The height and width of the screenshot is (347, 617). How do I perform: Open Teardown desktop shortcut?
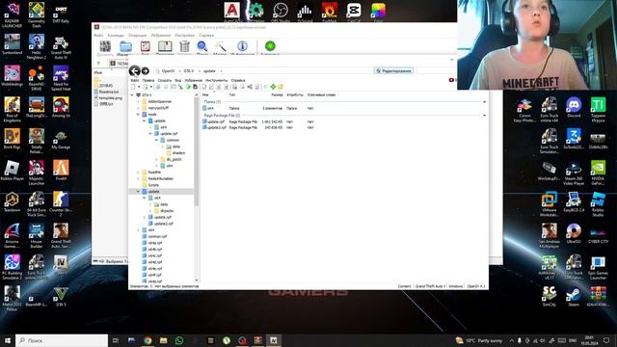(x=12, y=201)
